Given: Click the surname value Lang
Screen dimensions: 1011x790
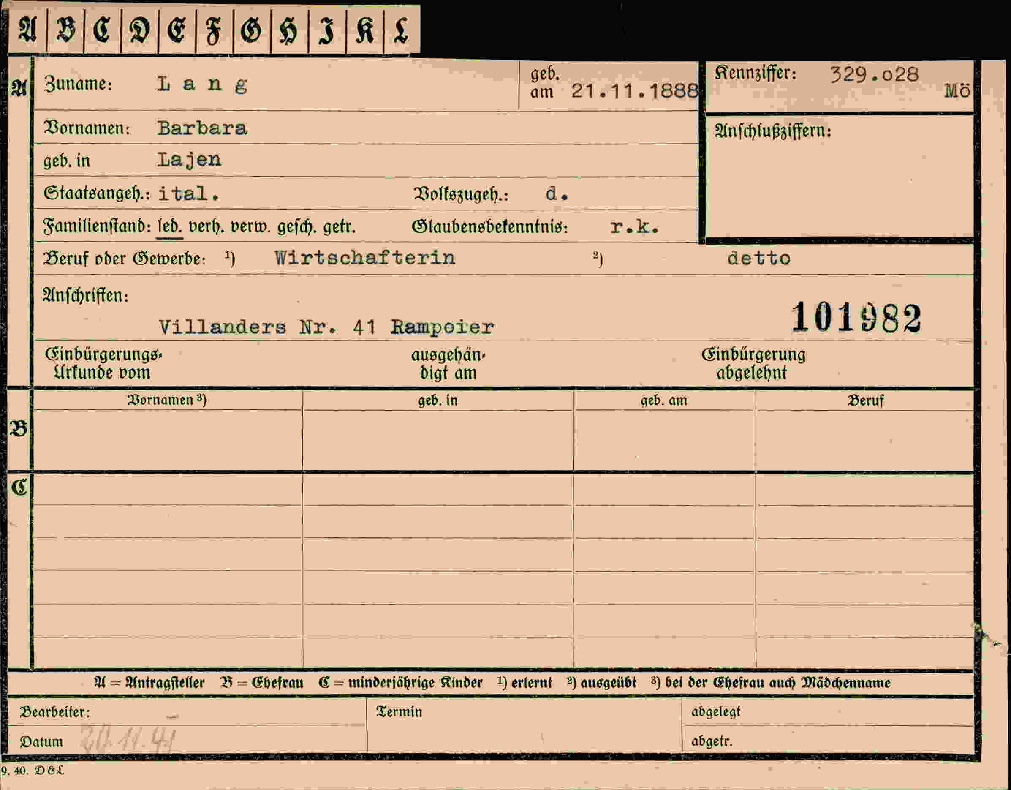Looking at the screenshot, I should pyautogui.click(x=202, y=84).
